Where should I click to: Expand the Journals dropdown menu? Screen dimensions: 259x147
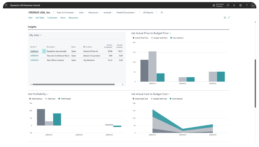coord(108,12)
